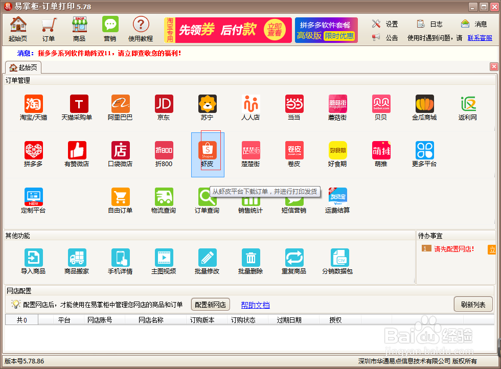Select the 苏宁 platform icon

[x=207, y=107]
